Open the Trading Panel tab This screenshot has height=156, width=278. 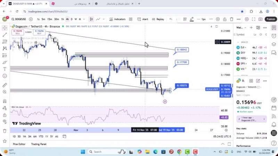[39, 144]
